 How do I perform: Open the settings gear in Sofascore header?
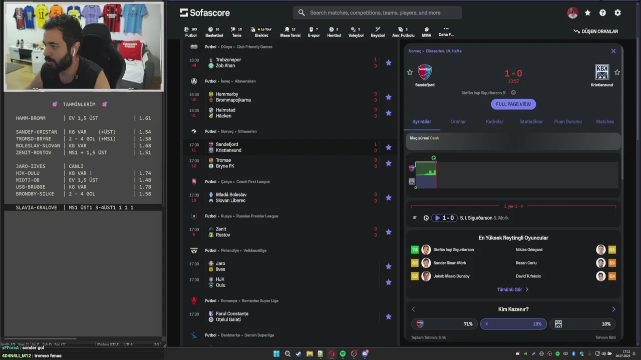pos(617,13)
